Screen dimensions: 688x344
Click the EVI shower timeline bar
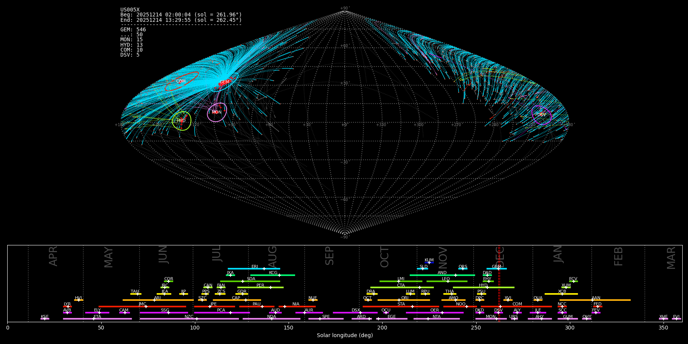click(677, 319)
